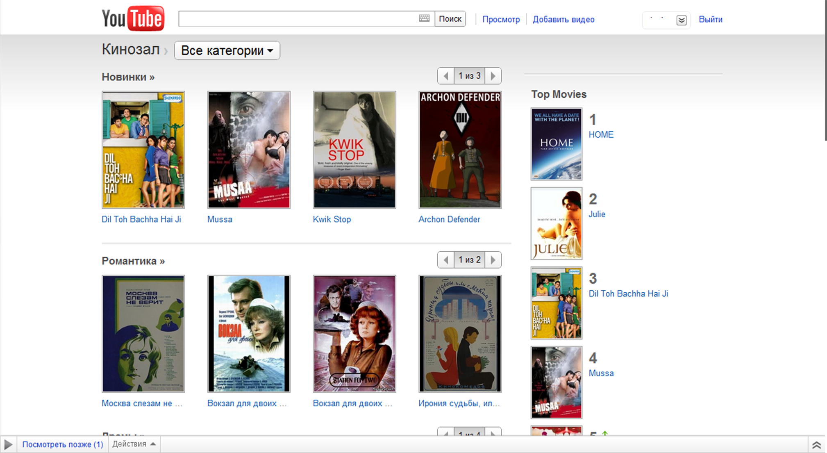Expand the bottom bar with double-chevron icon
The height and width of the screenshot is (453, 827).
pos(816,445)
